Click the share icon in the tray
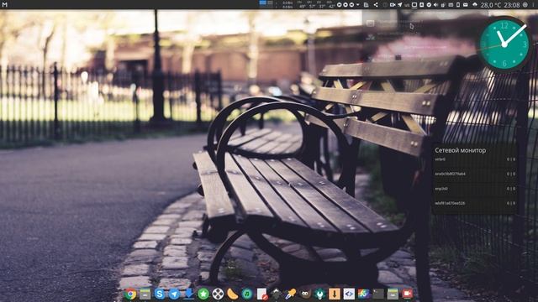 point(376,5)
